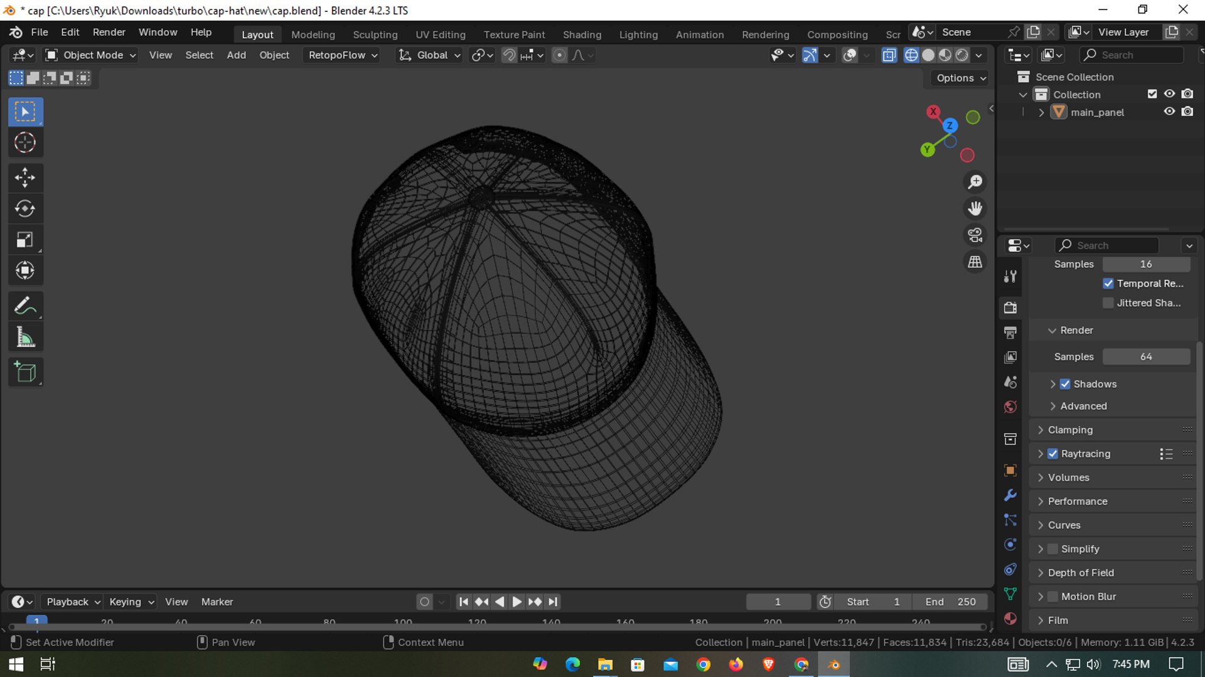Viewport: 1205px width, 677px height.
Task: Play the animation forward
Action: (517, 602)
